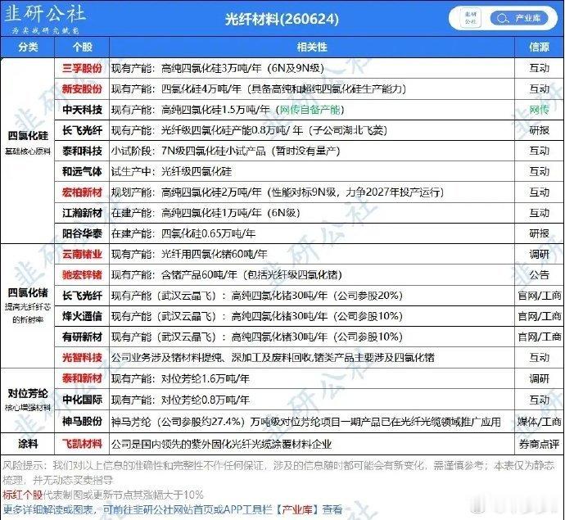
Task: Click 研报 source in 阳谷华泰 row
Action: [539, 233]
